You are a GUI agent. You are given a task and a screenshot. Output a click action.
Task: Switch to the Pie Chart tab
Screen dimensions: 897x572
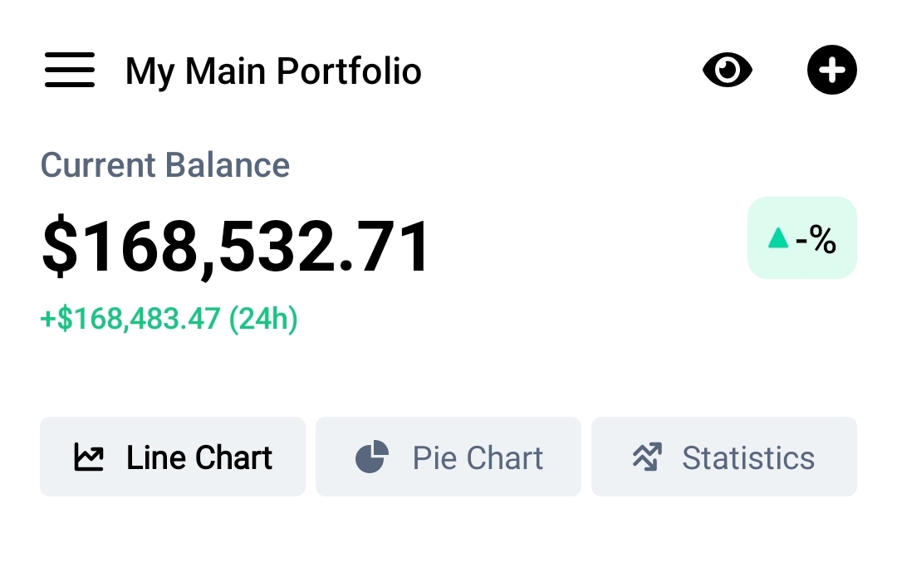coord(448,457)
